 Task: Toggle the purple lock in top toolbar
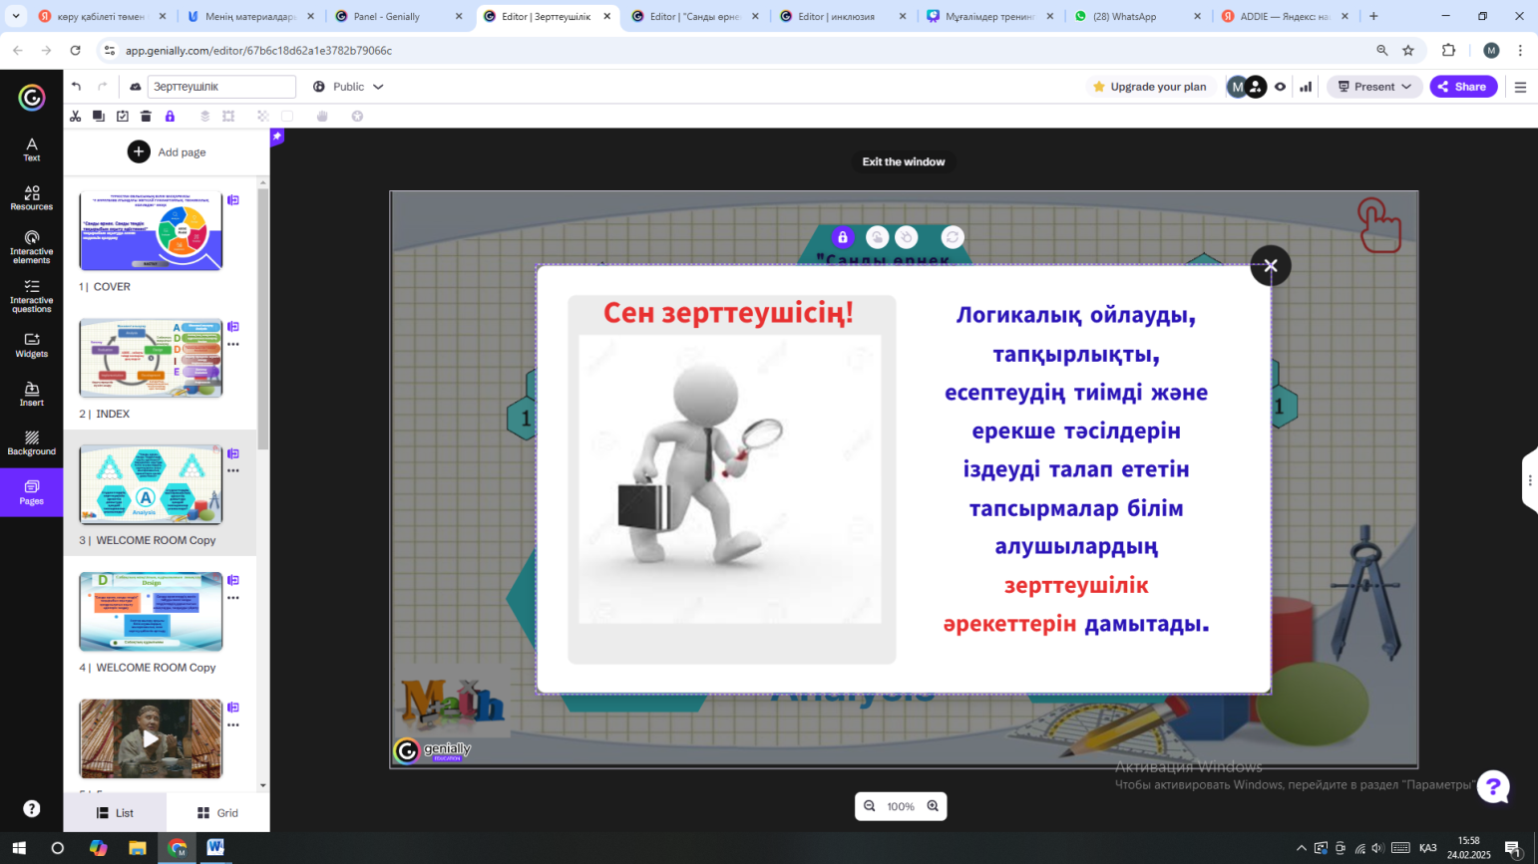tap(170, 117)
